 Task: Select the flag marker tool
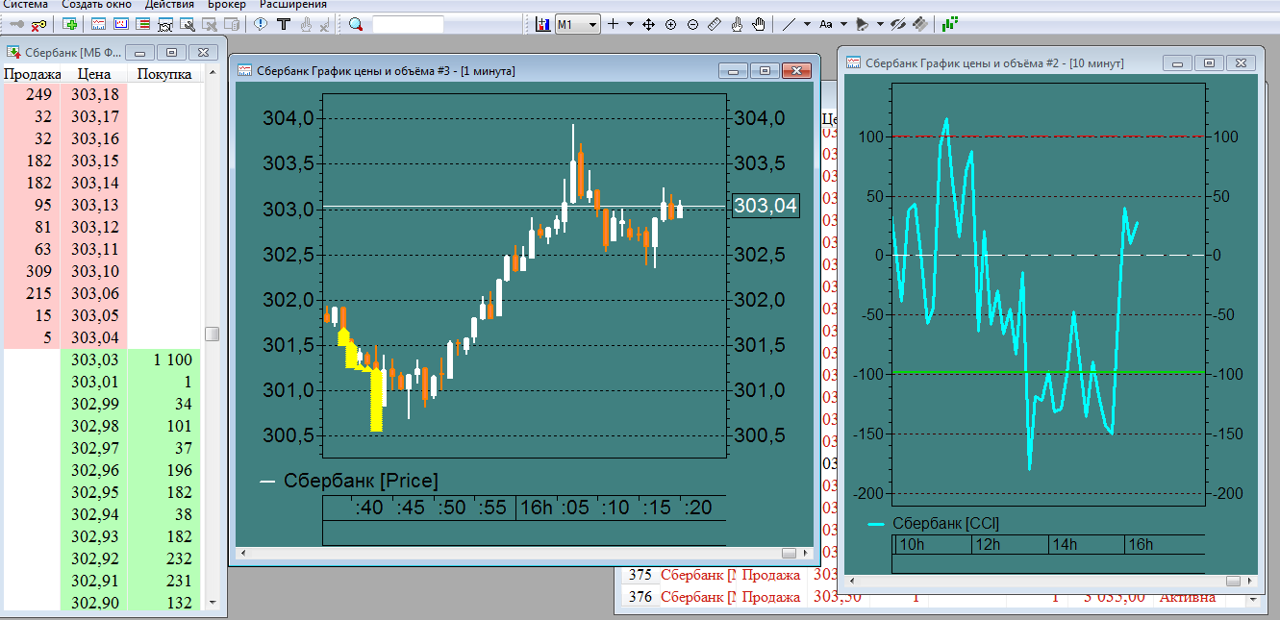pos(862,24)
